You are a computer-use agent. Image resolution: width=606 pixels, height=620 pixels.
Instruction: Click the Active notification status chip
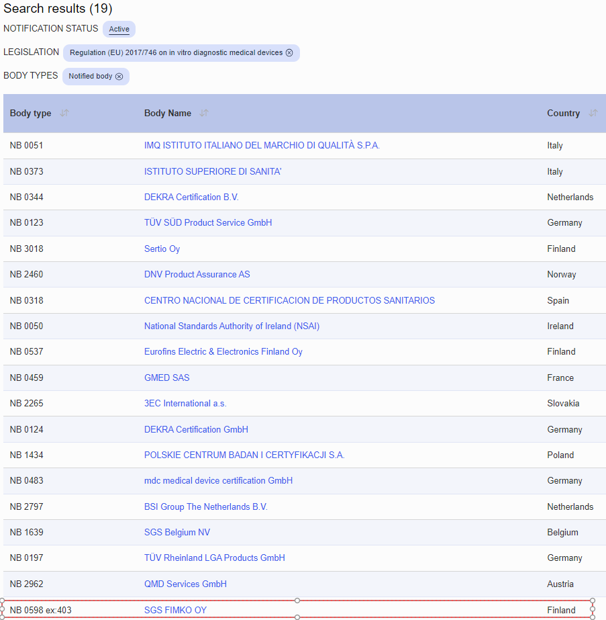pos(119,30)
